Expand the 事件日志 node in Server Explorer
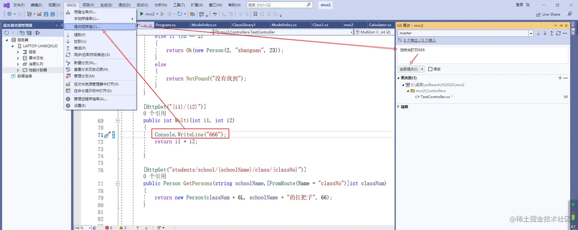 point(18,58)
